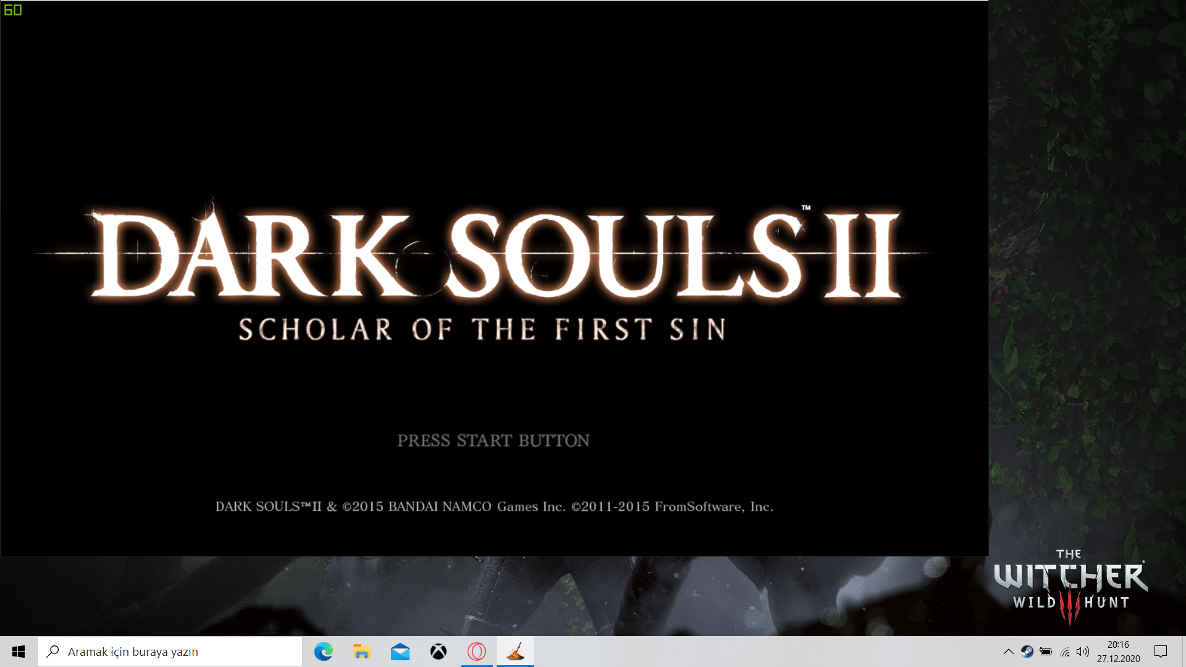Open the battery status flyout

[1046, 652]
